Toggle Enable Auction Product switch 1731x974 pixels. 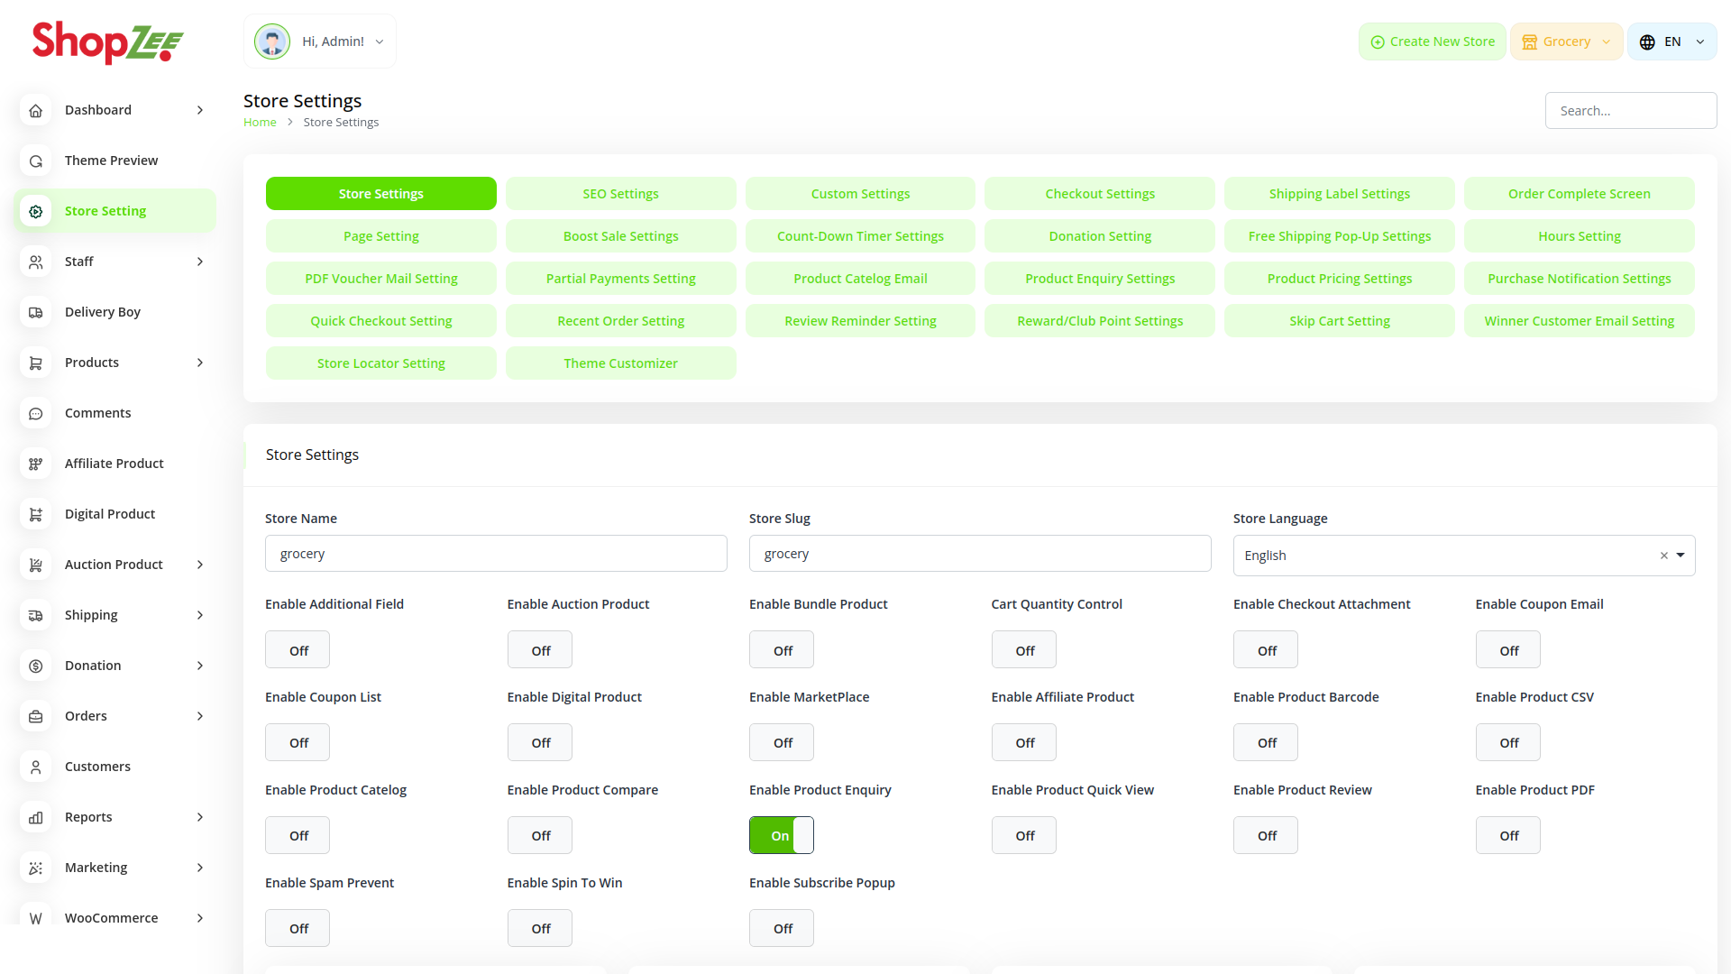[539, 650]
